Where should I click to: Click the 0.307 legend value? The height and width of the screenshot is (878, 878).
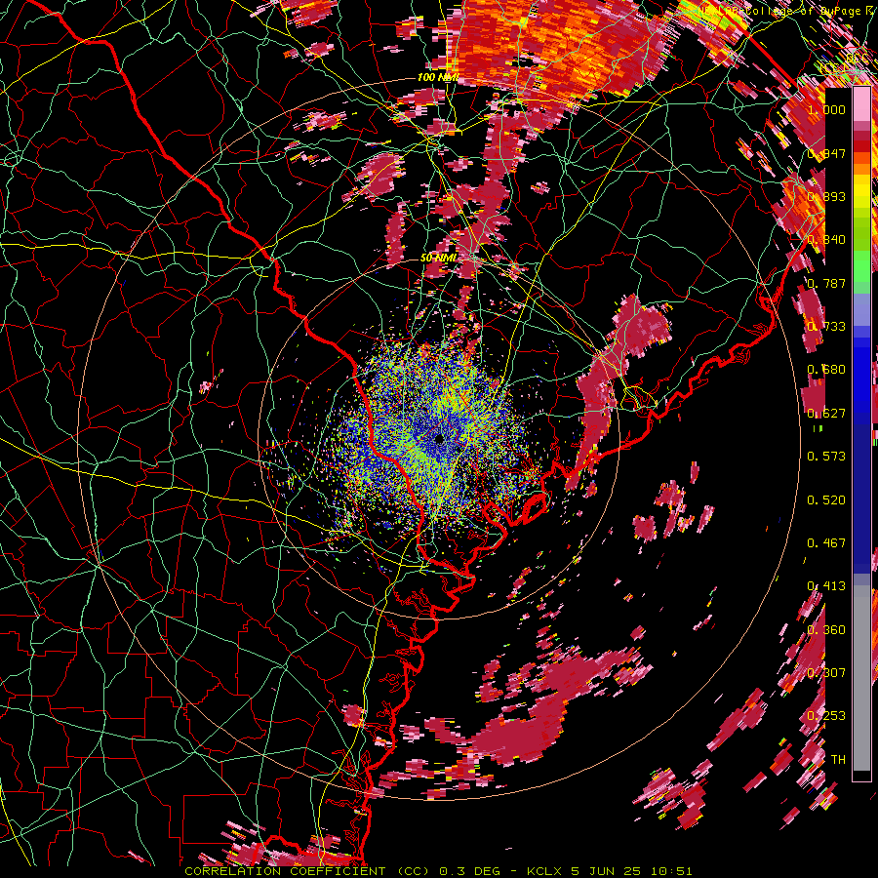826,672
